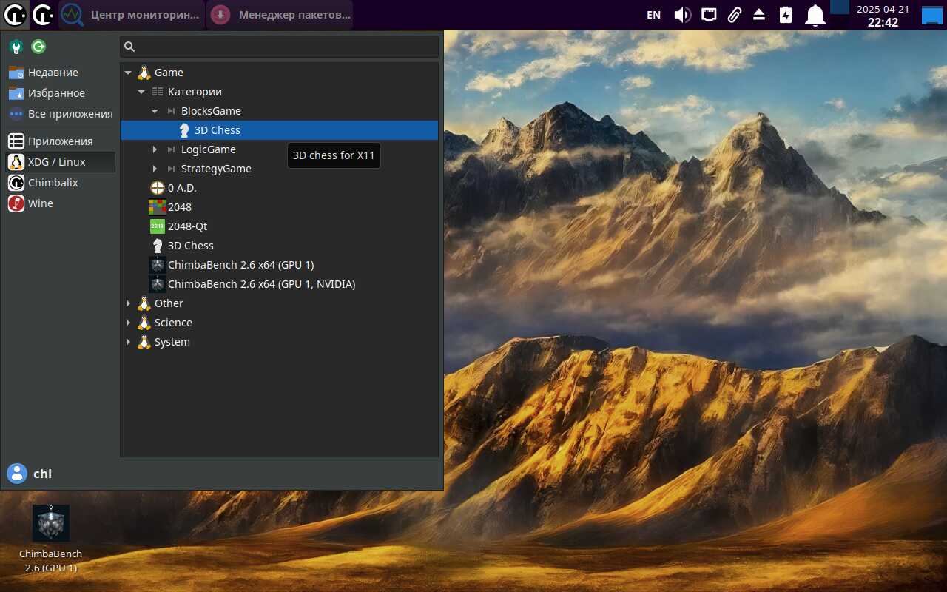Click the workspace pager square near the bell
This screenshot has width=947, height=592.
[840, 7]
